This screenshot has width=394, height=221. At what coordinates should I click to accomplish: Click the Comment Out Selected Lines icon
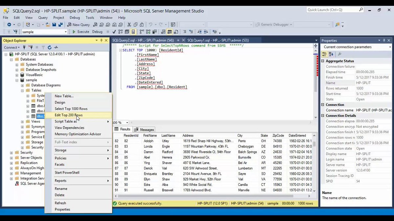185,32
